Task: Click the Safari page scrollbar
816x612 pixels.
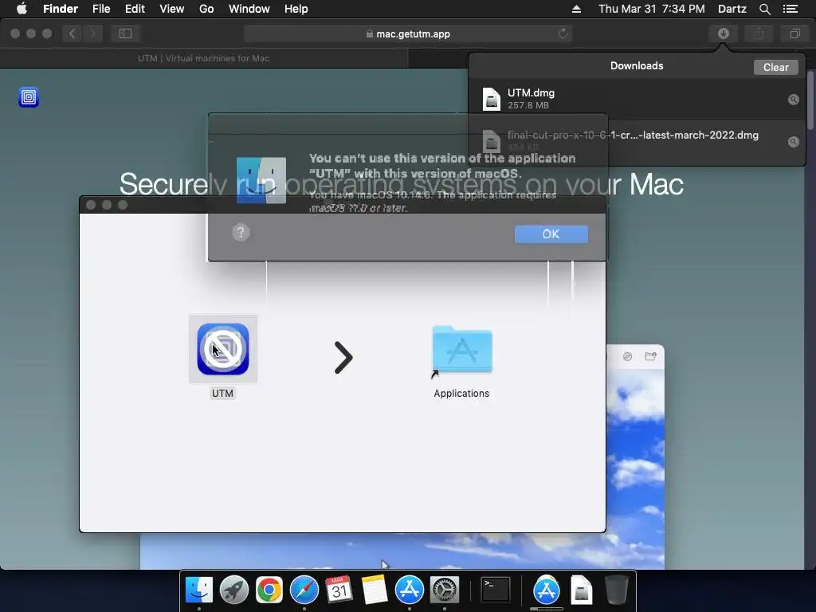Action: (x=810, y=100)
